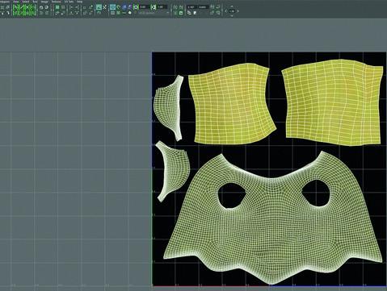
Task: Select the top-right yellow rectangular UV island
Action: pyautogui.click(x=333, y=102)
